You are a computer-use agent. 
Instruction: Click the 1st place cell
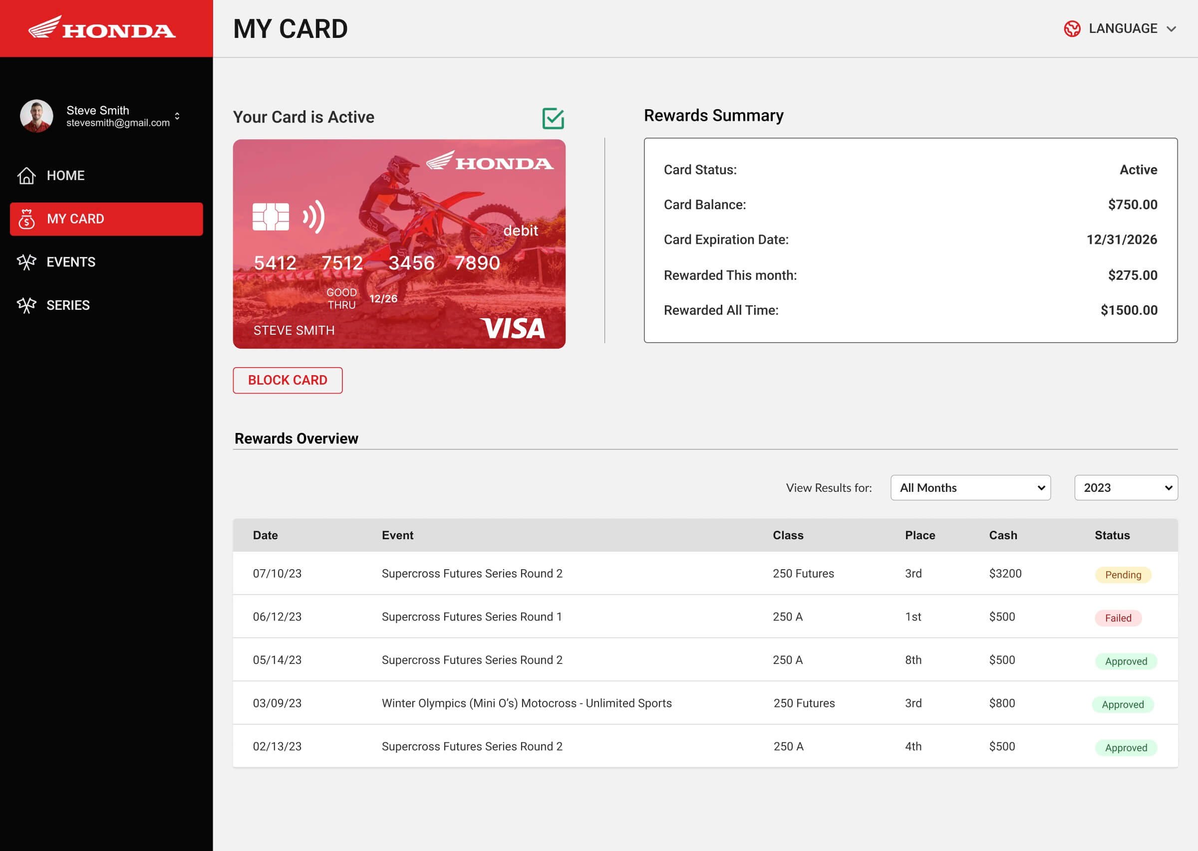click(913, 617)
